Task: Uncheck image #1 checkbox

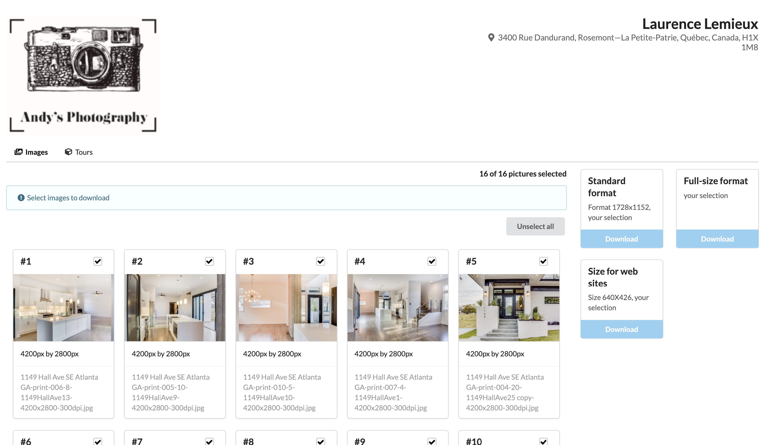Action: pyautogui.click(x=98, y=261)
